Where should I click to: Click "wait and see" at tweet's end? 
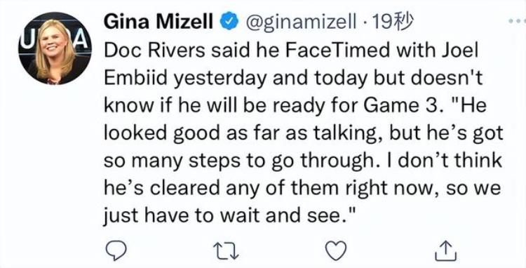[284, 215]
